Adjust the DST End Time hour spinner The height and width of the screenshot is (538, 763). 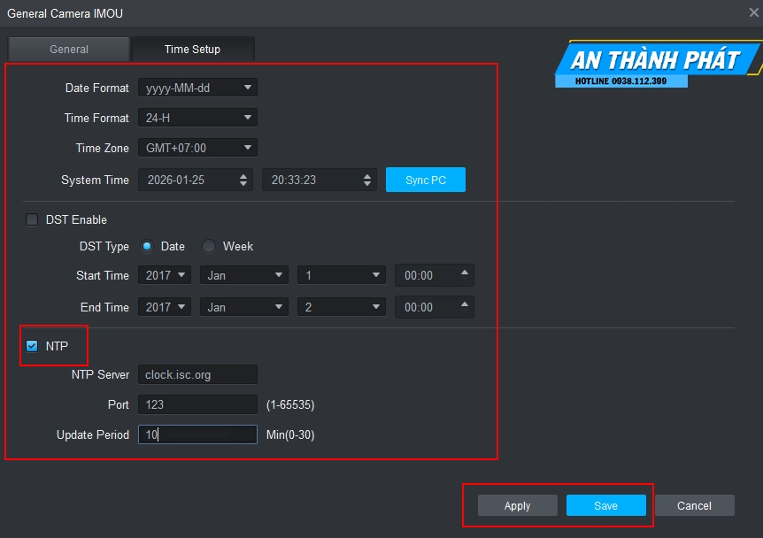coord(466,306)
